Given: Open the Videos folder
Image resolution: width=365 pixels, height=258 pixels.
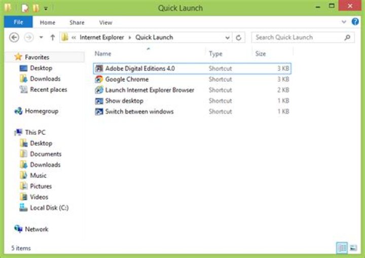Looking at the screenshot, I should pos(39,197).
